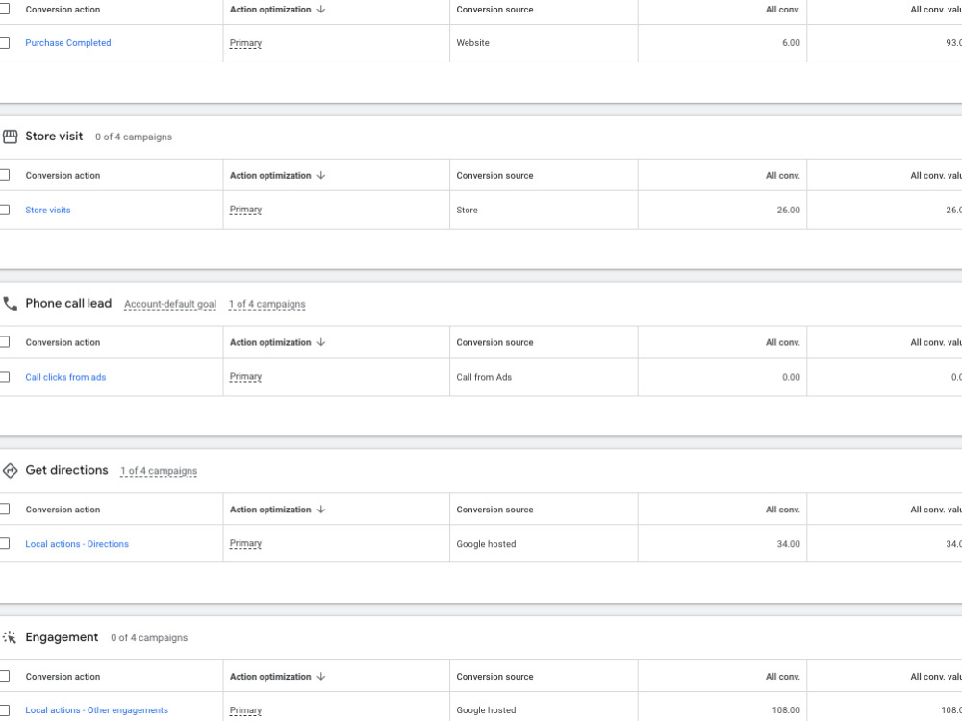Click Primary in Purchase Completed row
Viewport: 962px width, 721px height.
[x=245, y=43]
